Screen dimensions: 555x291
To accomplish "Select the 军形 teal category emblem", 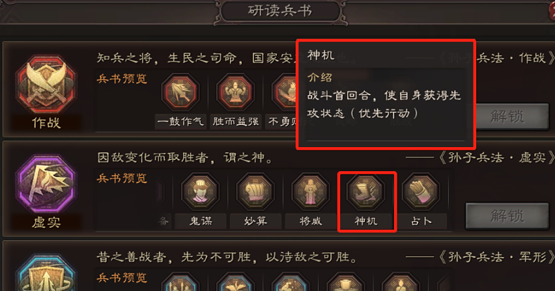I will click(x=46, y=273).
